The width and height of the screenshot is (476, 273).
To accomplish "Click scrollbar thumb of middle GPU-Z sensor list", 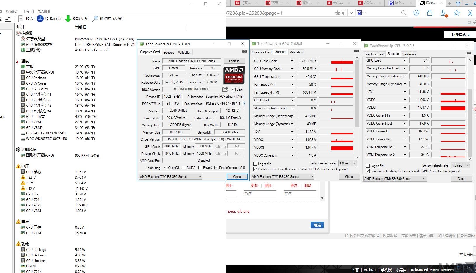I will pos(357,94).
